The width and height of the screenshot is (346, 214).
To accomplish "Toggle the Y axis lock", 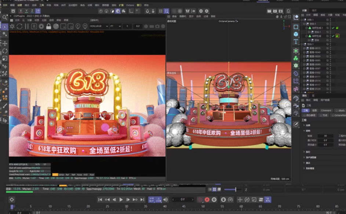I will pos(27,11).
